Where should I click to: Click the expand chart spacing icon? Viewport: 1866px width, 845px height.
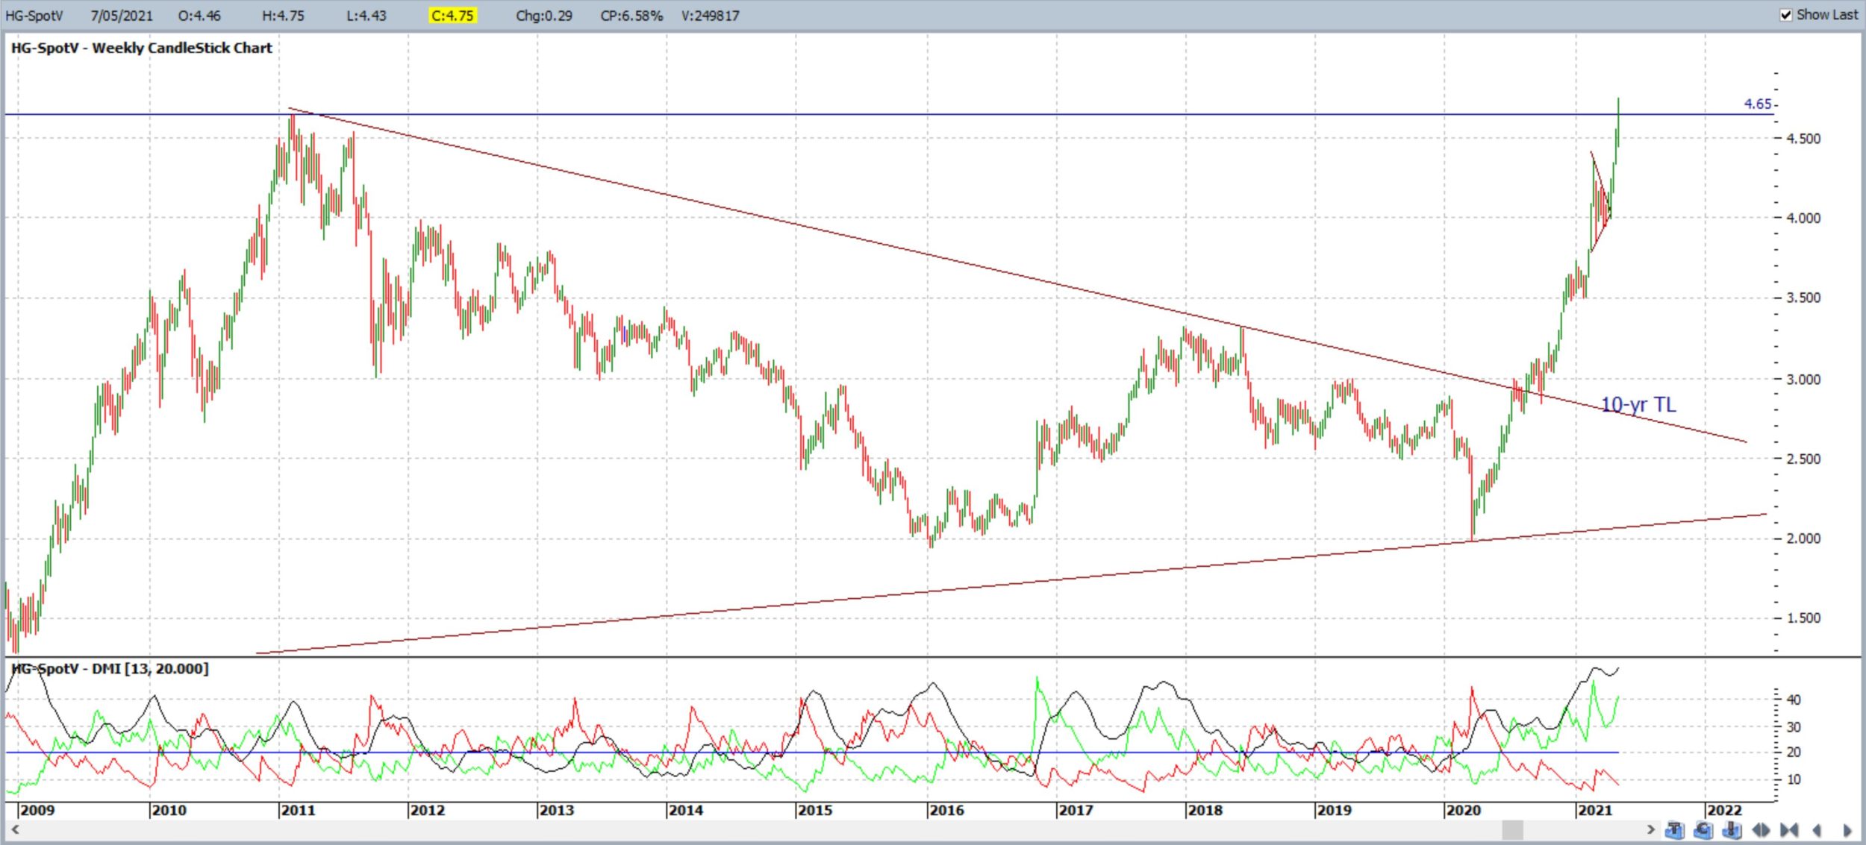pos(1761,830)
